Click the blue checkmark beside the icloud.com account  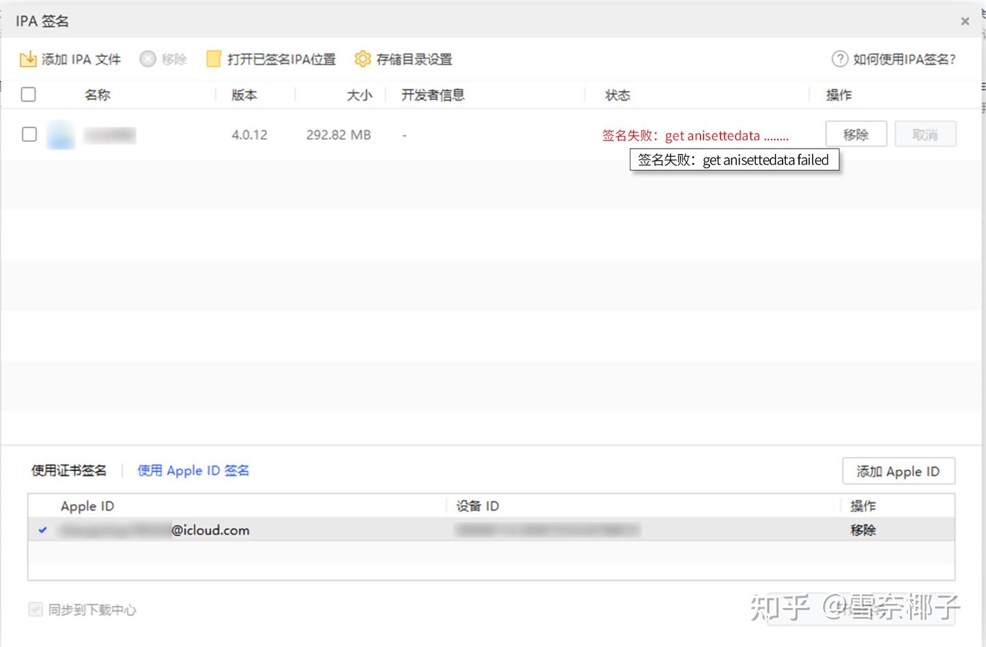coord(42,529)
